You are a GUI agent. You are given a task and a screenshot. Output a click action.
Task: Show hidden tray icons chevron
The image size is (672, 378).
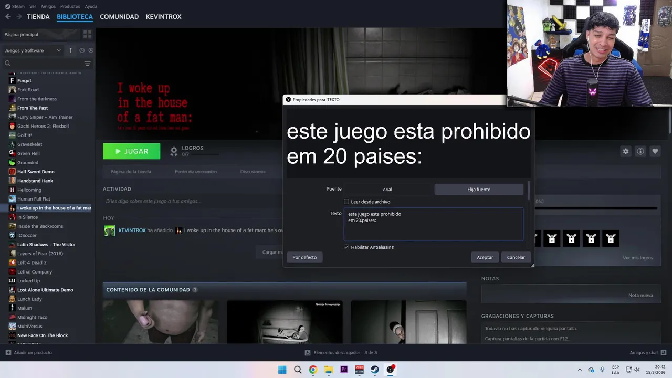click(580, 370)
